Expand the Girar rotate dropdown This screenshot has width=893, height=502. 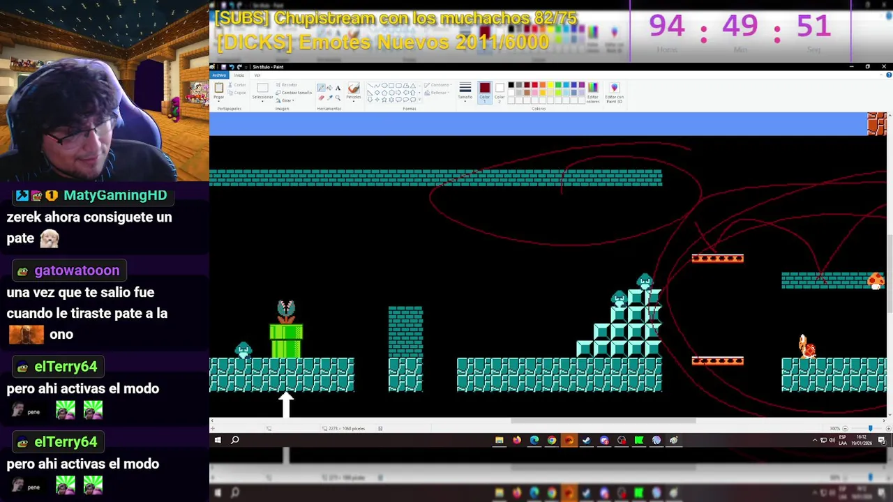[286, 100]
